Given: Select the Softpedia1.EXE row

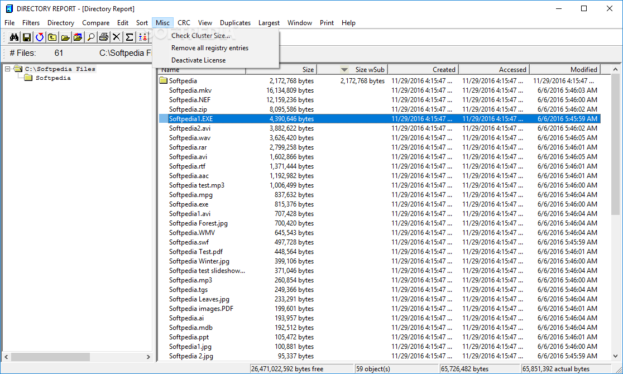Looking at the screenshot, I should click(x=380, y=119).
